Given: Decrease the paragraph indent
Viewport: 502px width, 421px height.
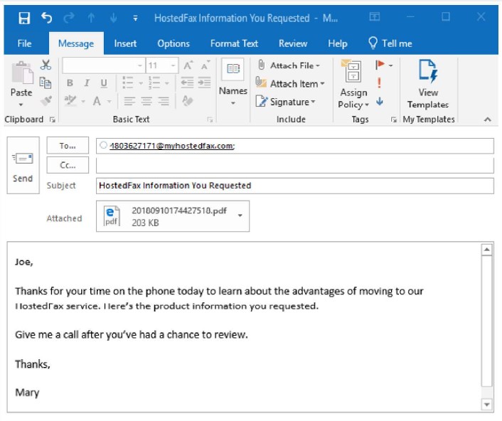Looking at the screenshot, I should pyautogui.click(x=187, y=83).
